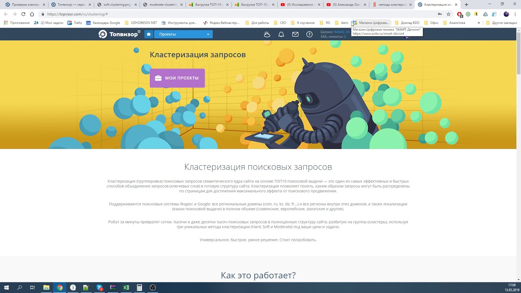
Task: Open the notifications bell icon
Action: (281, 34)
